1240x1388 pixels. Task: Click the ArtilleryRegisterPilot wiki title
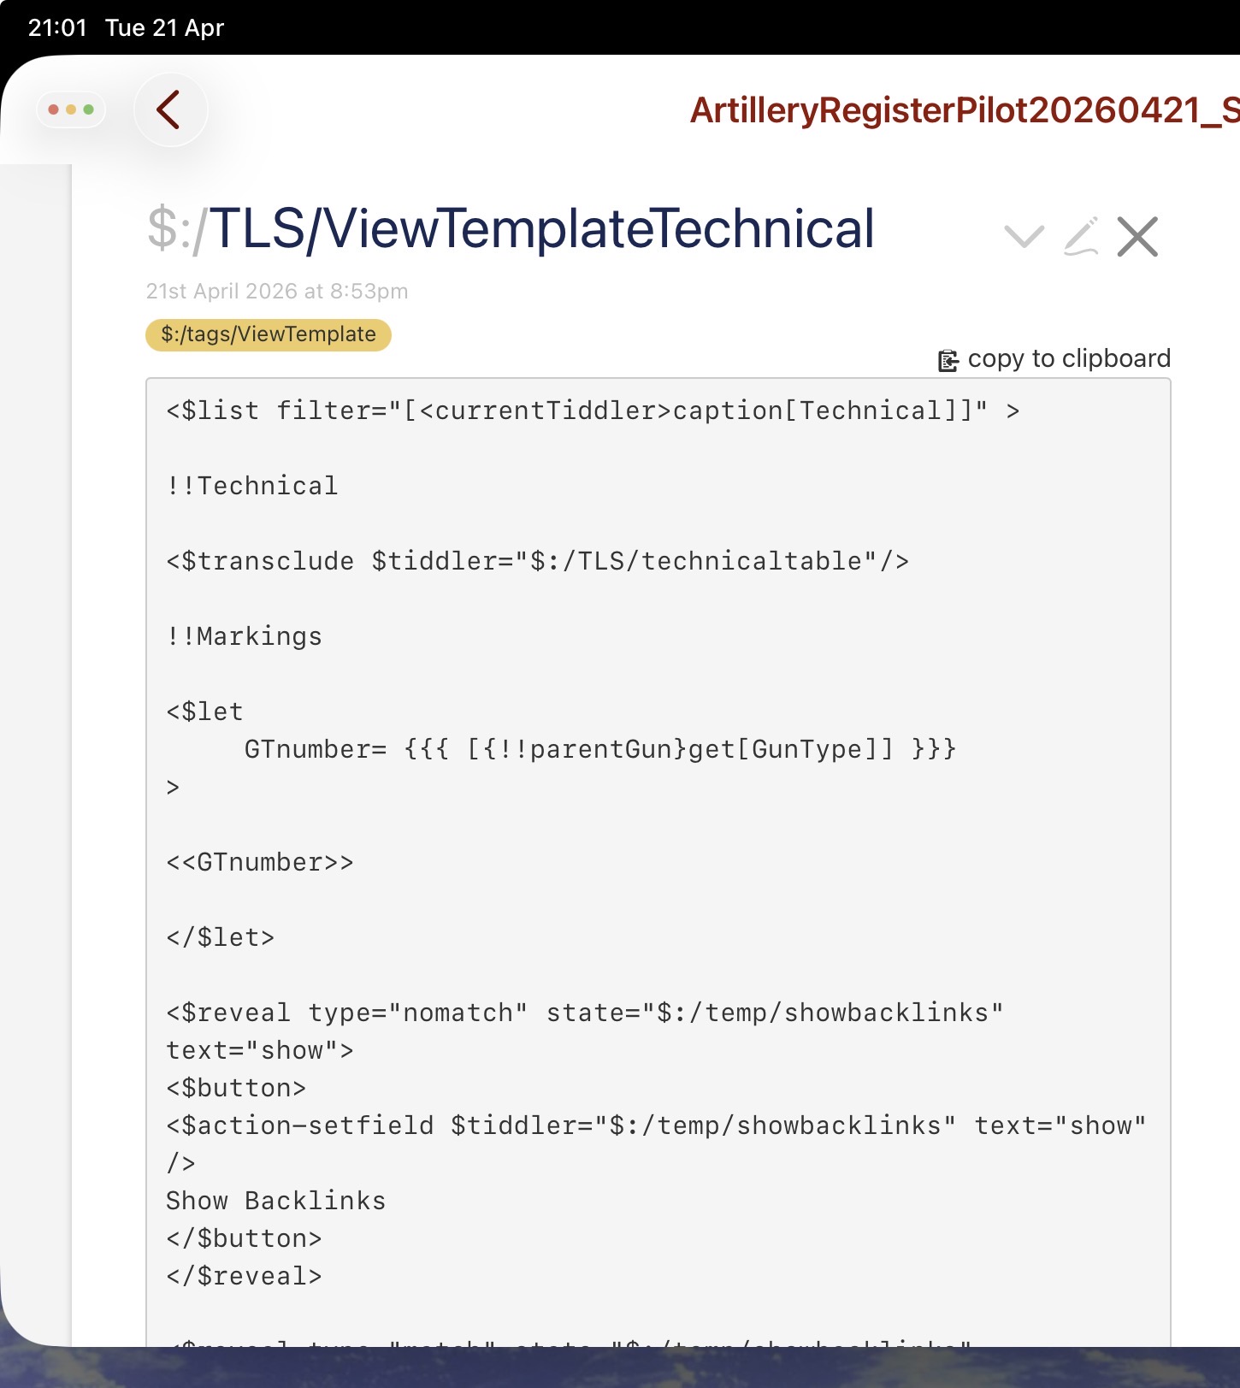coord(963,110)
